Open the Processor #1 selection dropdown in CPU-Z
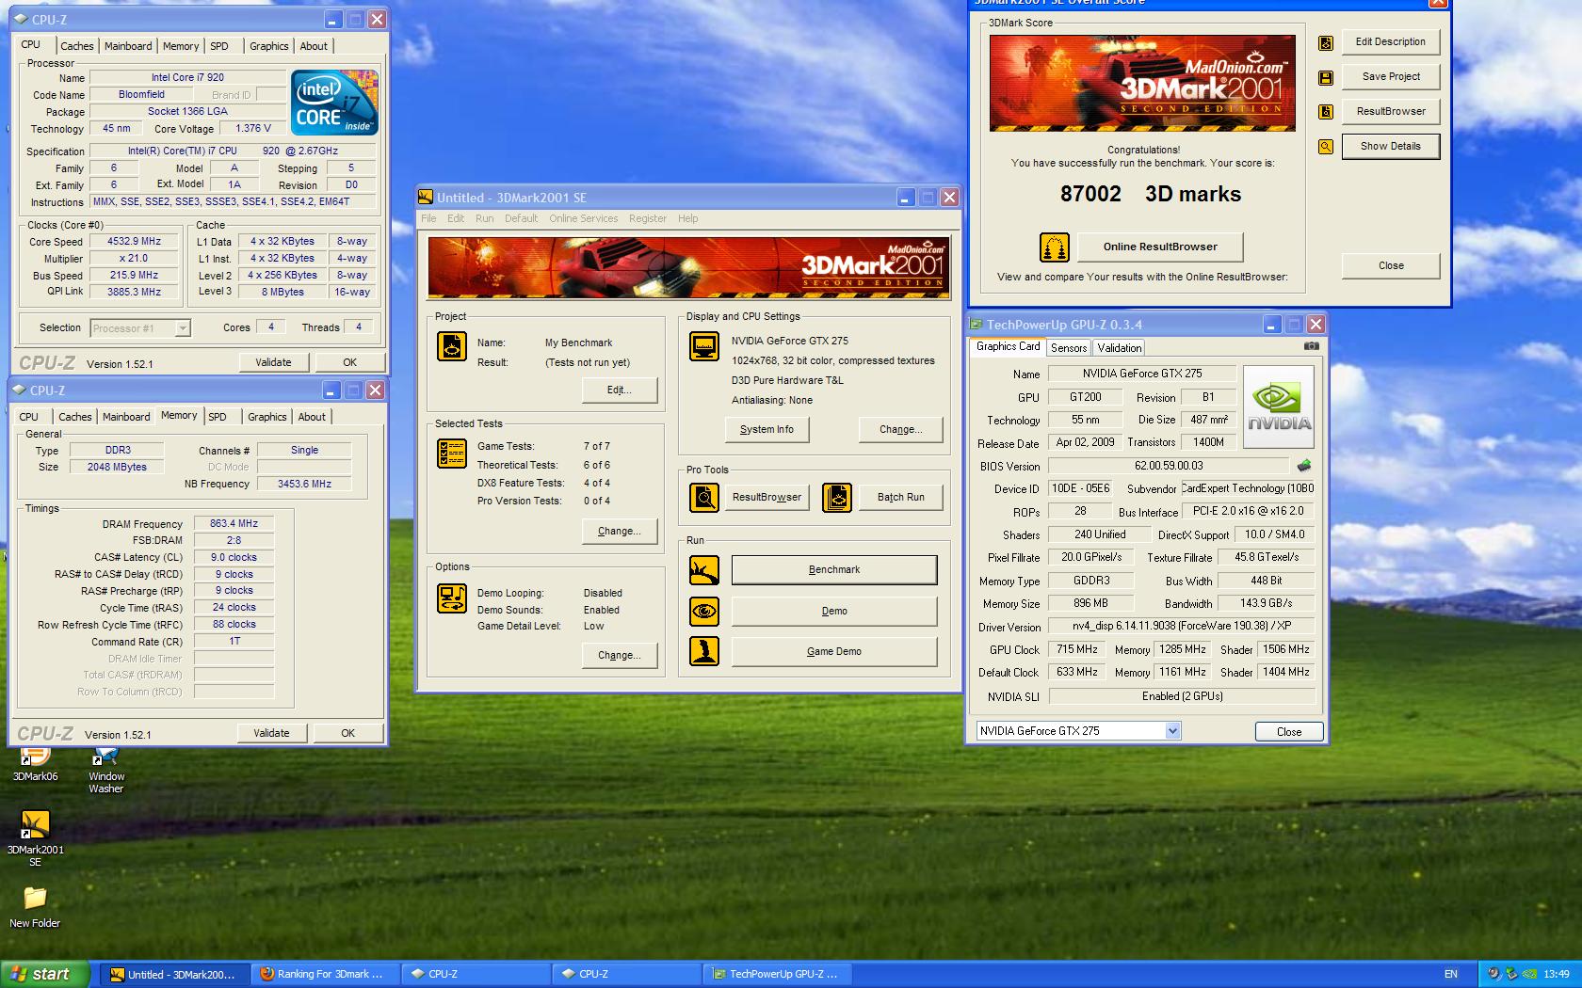The image size is (1582, 988). tap(183, 328)
